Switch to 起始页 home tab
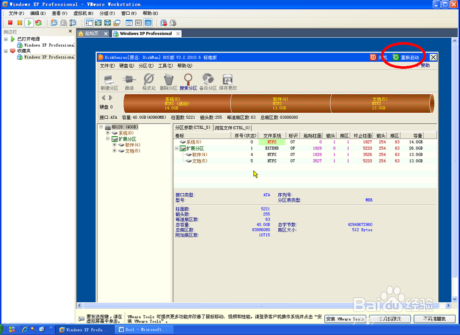The height and width of the screenshot is (335, 460). 93,34
